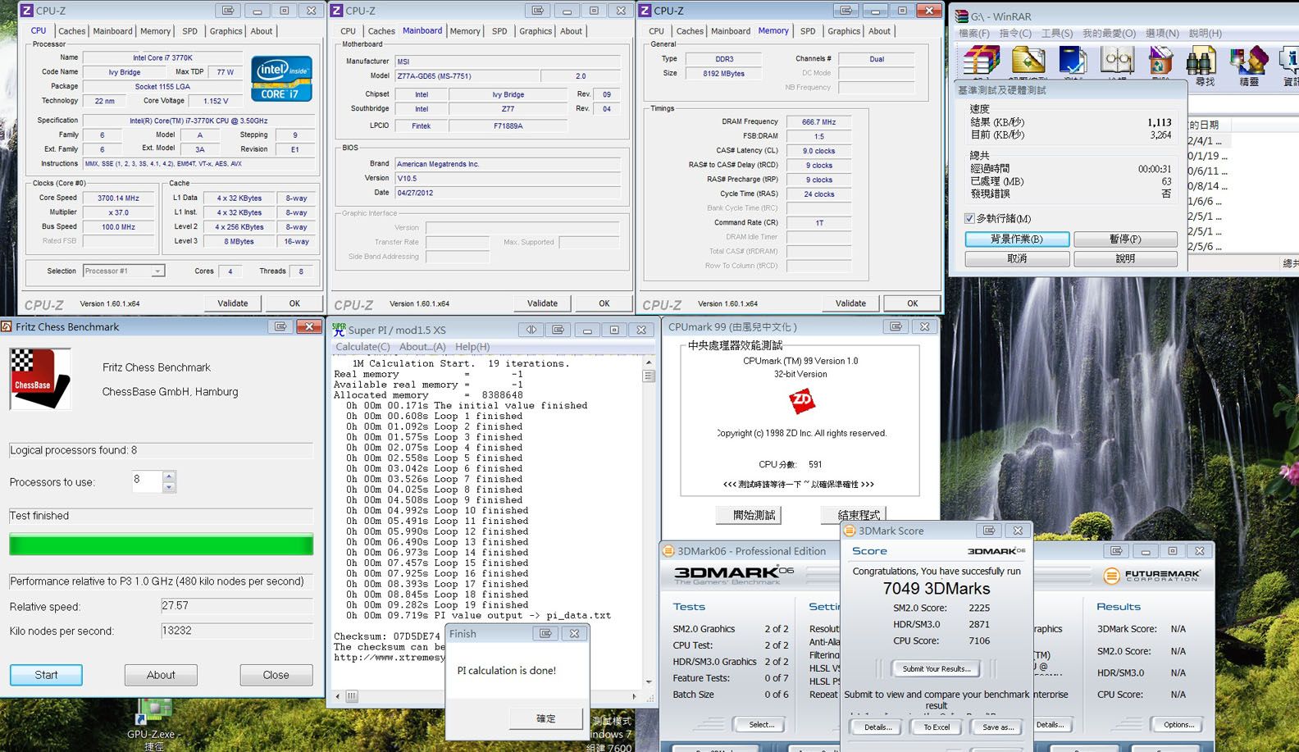Screen dimensions: 1299x752
Task: Click OK in the CPU-Z Mainboard window
Action: click(x=604, y=303)
